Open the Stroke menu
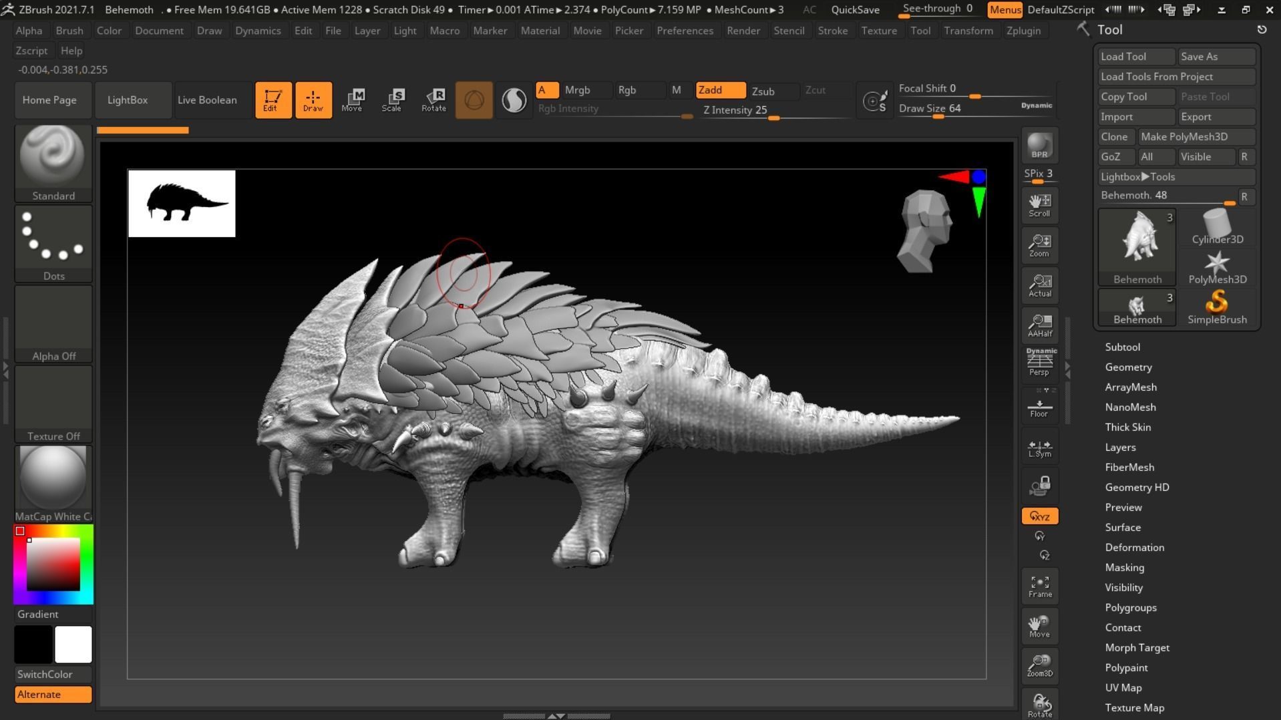1281x720 pixels. 832,31
